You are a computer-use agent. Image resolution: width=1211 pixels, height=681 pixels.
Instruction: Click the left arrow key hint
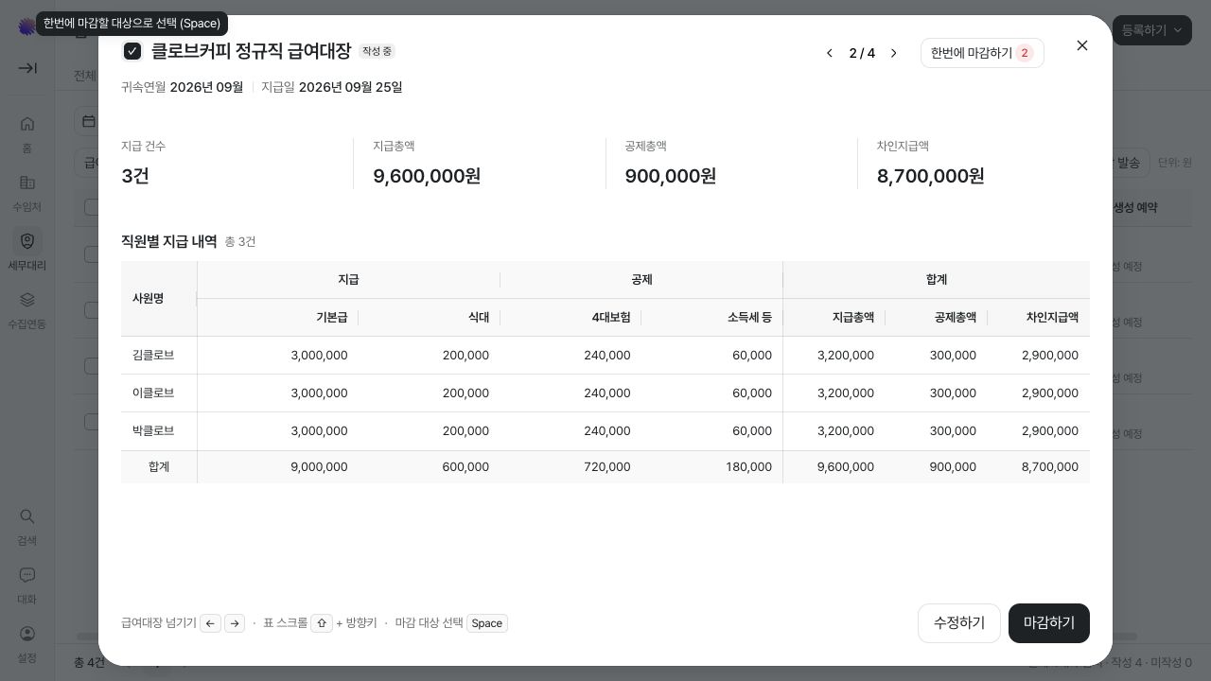(210, 623)
